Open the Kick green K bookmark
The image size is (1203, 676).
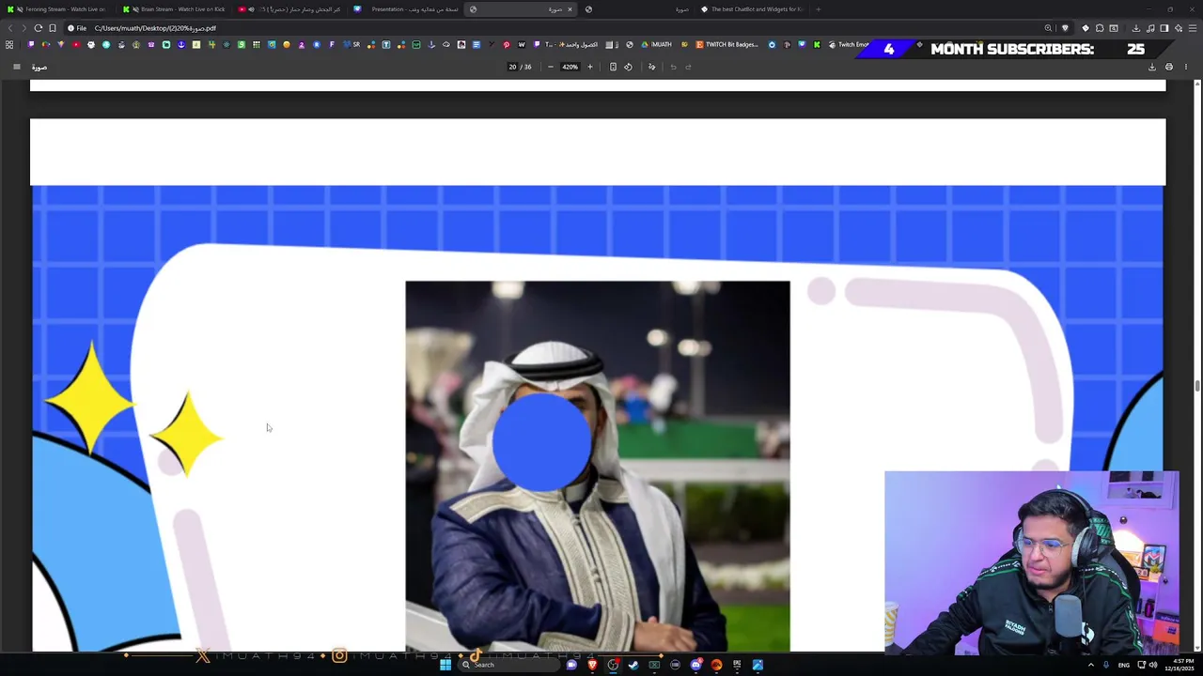pyautogui.click(x=817, y=44)
